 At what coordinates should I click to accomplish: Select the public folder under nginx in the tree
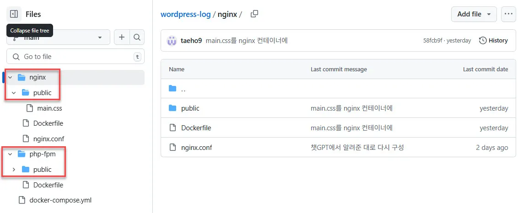pos(42,93)
